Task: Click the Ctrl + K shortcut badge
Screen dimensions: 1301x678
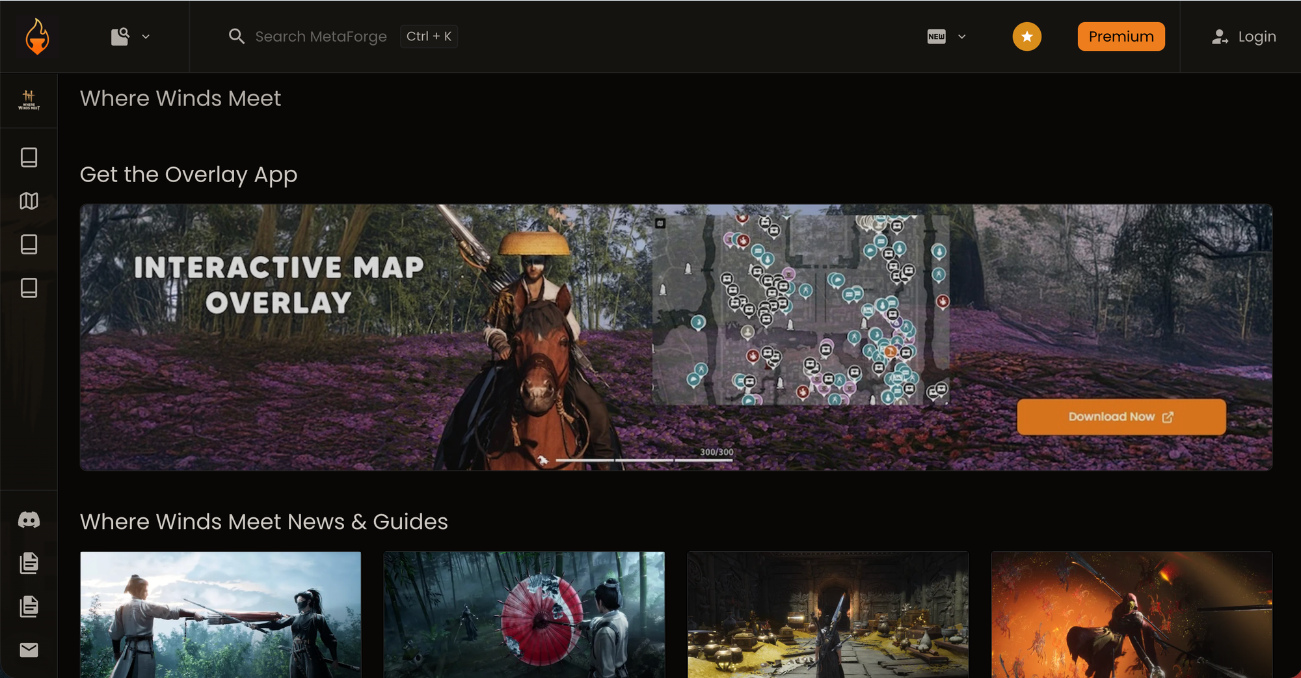Action: click(x=429, y=36)
